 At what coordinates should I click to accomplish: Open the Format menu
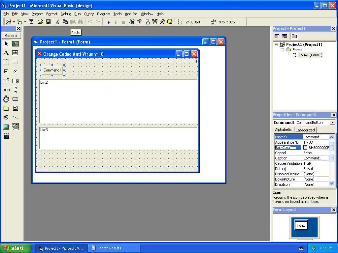tap(52, 14)
